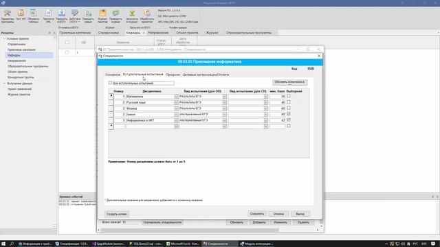Open the XML preview tool
The height and width of the screenshot is (247, 440).
49,16
